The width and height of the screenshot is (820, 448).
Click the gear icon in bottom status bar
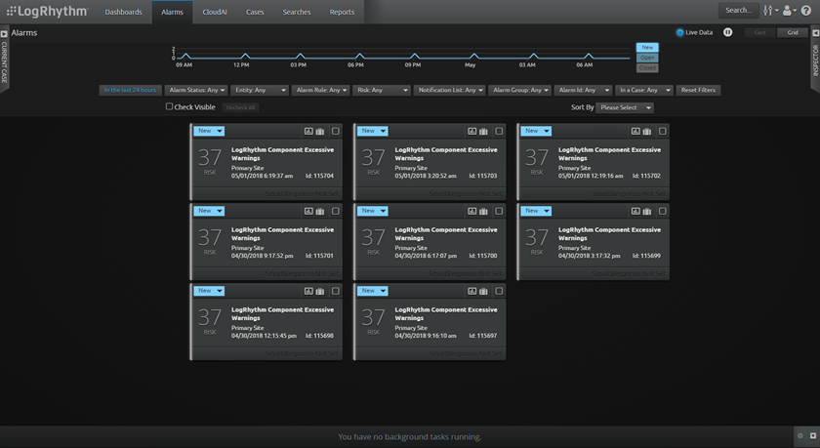800,436
